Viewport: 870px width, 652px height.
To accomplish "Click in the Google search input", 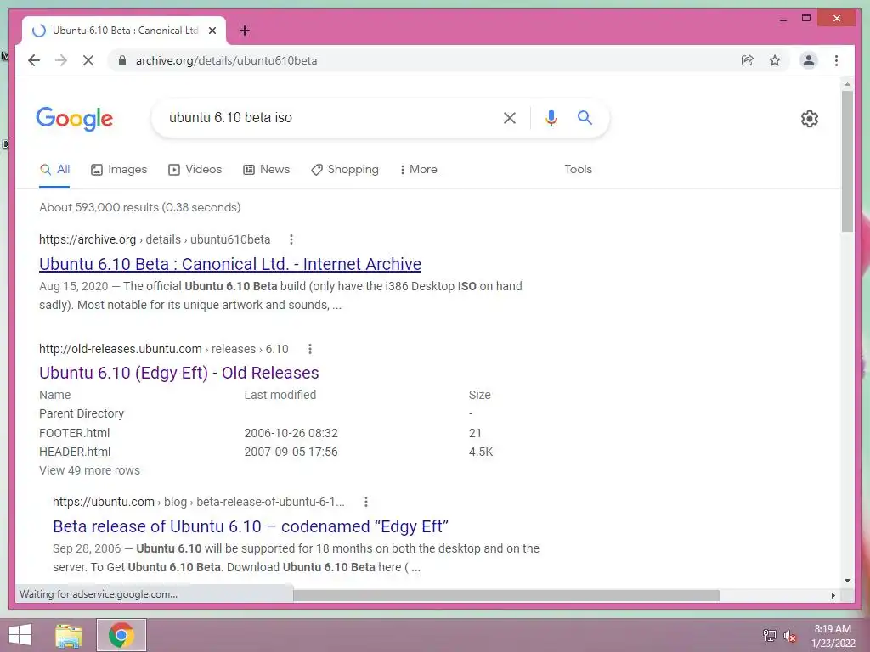I will click(x=327, y=117).
